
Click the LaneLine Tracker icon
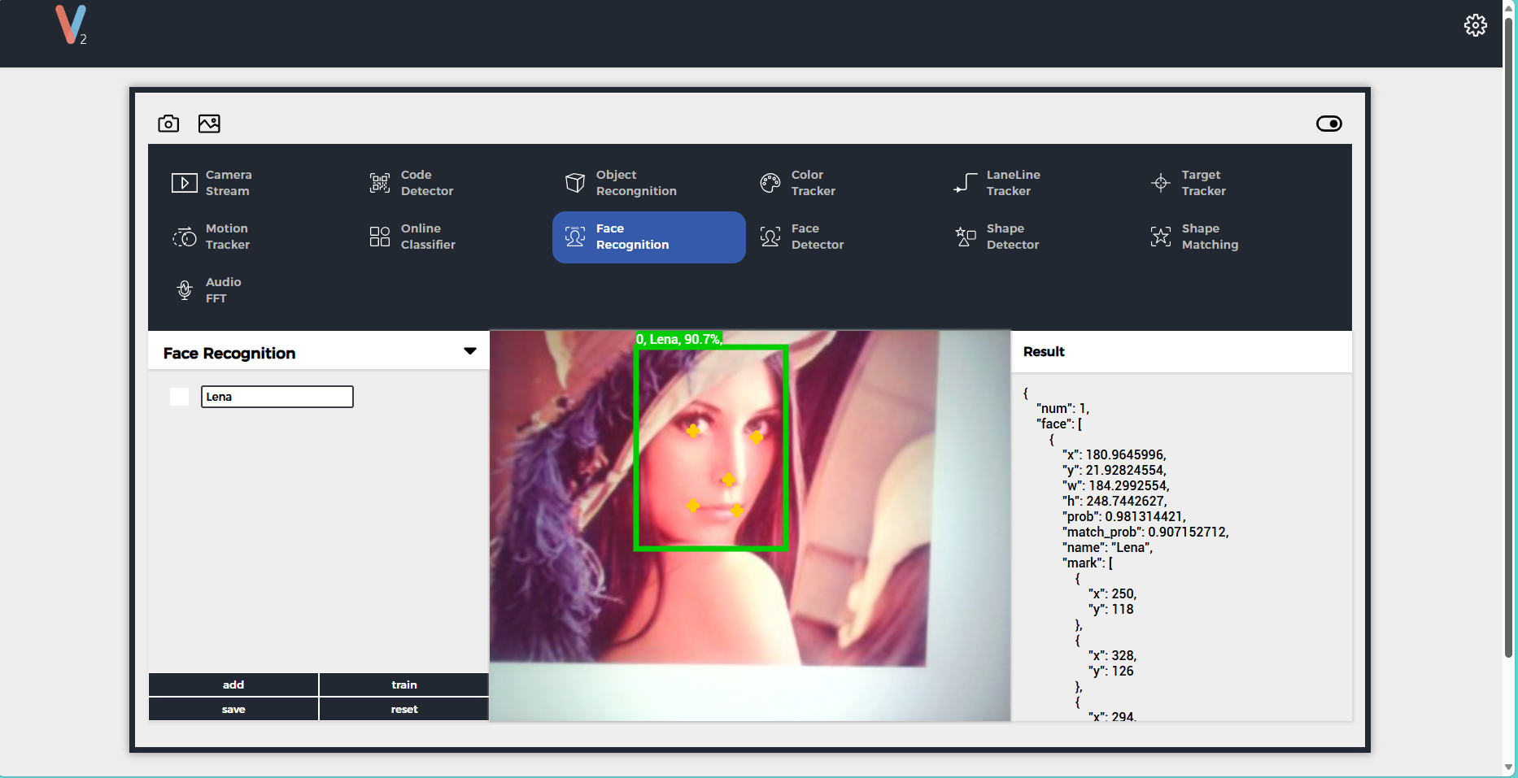[x=966, y=183]
